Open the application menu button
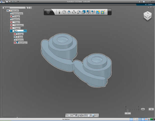The image size is (155, 121). tap(2, 2)
